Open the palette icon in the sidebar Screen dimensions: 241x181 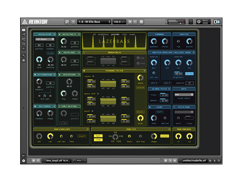pyautogui.click(x=24, y=60)
